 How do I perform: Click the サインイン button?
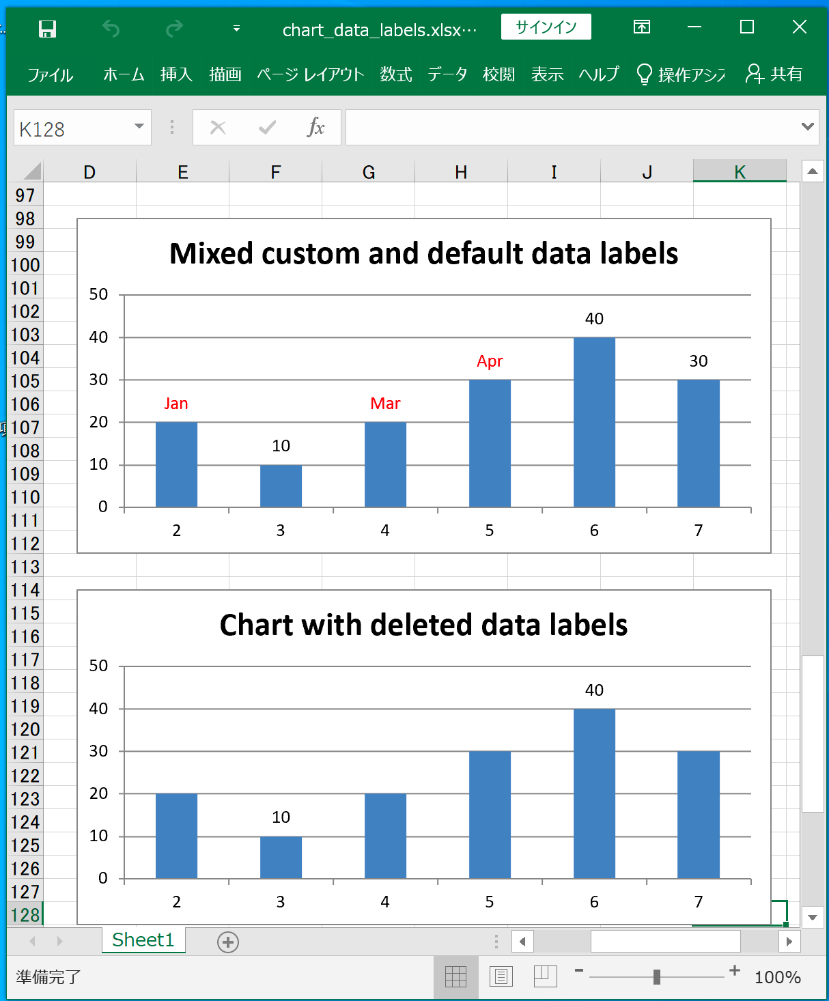546,27
